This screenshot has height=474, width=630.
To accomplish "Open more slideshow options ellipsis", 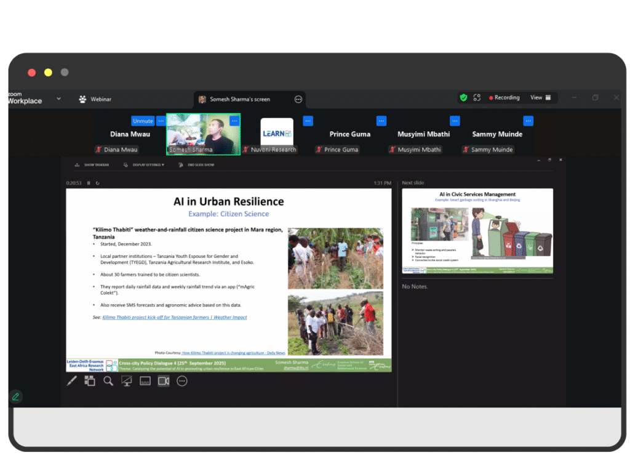I will (182, 381).
